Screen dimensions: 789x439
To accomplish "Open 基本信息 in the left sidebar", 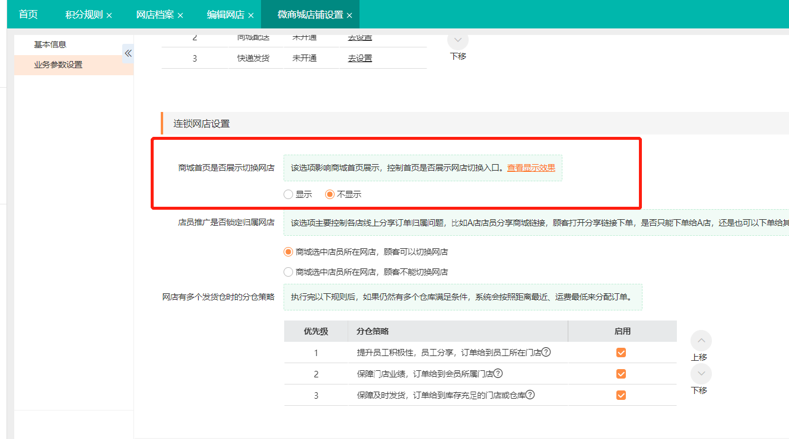I will tap(50, 44).
